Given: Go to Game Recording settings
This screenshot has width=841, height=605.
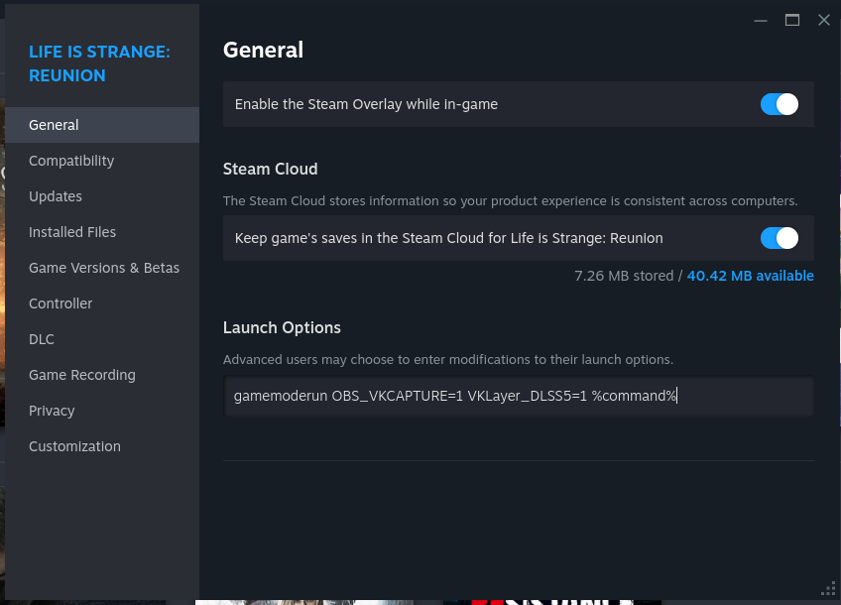Looking at the screenshot, I should tap(102, 375).
